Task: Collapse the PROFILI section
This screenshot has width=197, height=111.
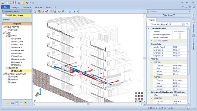Action: [149, 59]
